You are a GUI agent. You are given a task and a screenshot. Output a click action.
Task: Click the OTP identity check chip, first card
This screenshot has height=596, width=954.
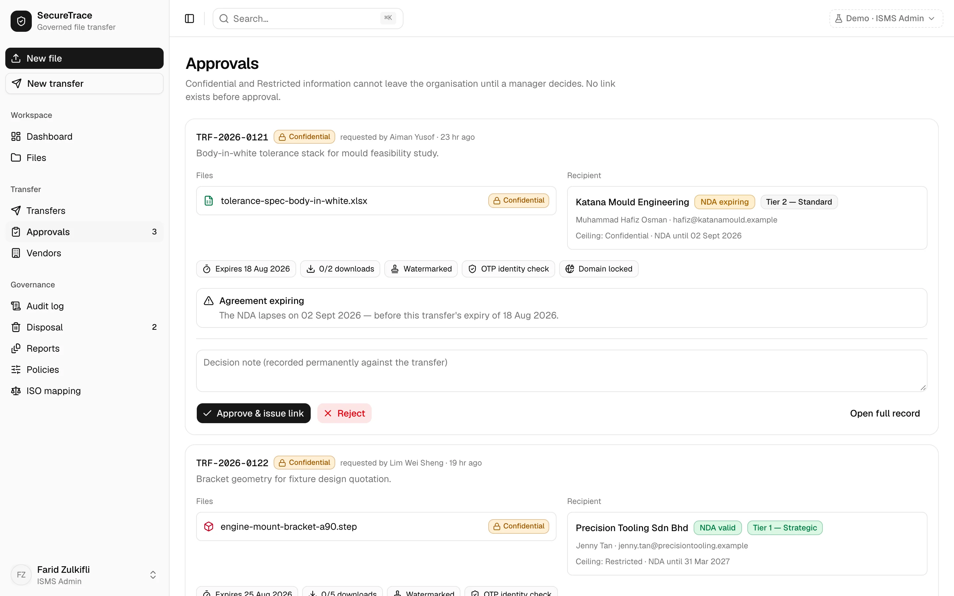[508, 269]
